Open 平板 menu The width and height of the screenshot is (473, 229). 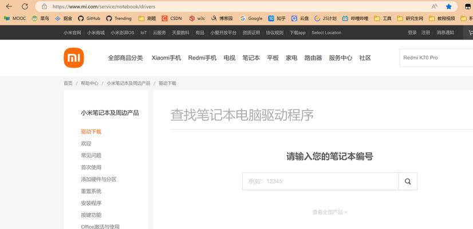[273, 58]
